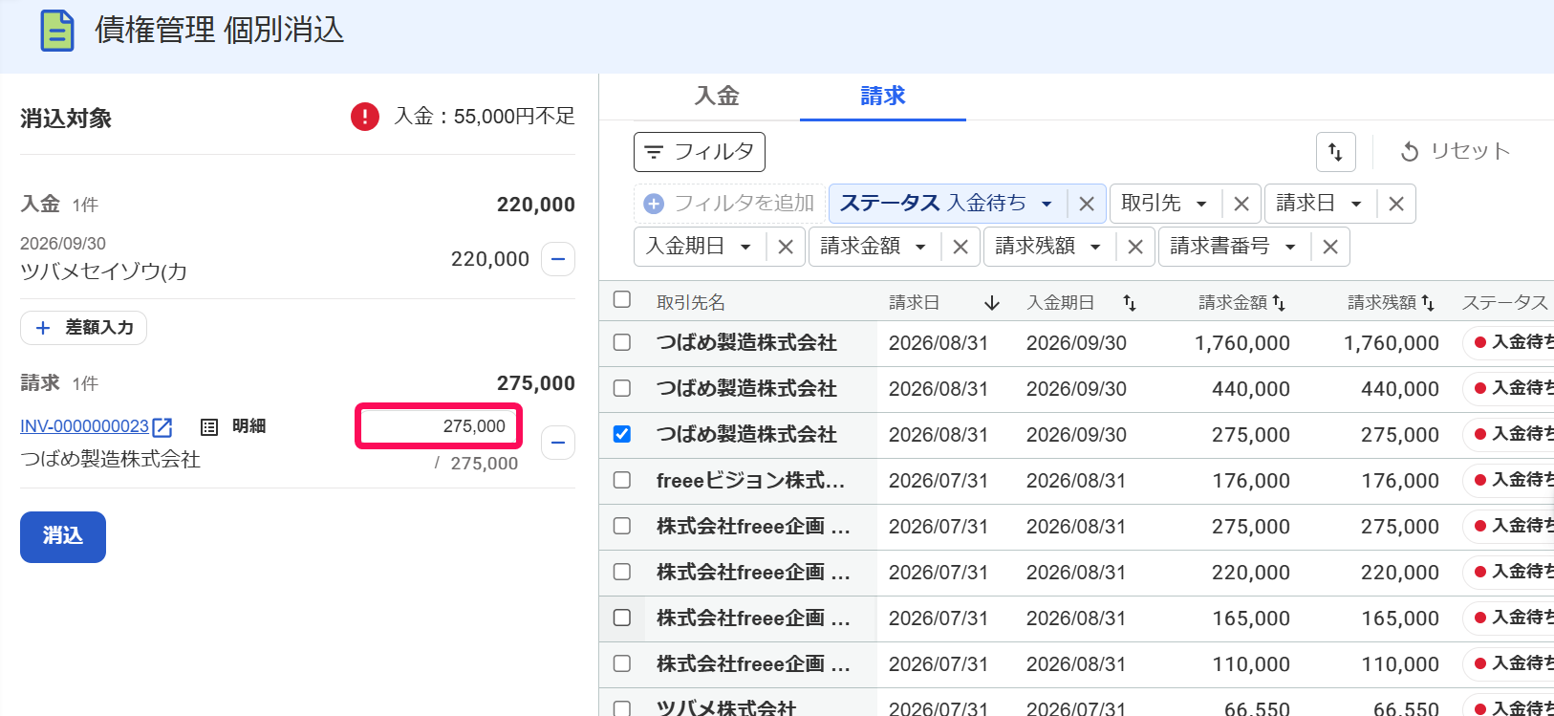Click the blue plus icon in フィルタを追加
The image size is (1554, 716).
(654, 204)
